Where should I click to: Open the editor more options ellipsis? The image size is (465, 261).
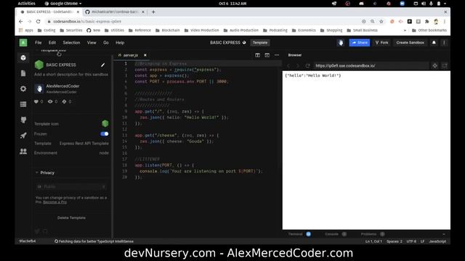tap(277, 55)
